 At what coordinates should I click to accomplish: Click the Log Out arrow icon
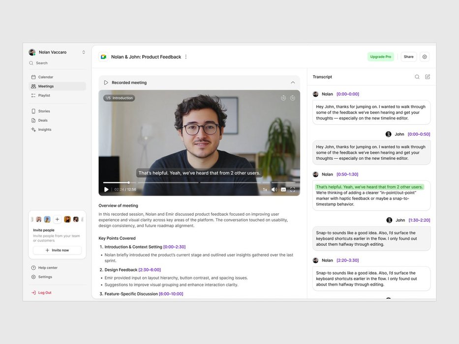[x=33, y=292]
